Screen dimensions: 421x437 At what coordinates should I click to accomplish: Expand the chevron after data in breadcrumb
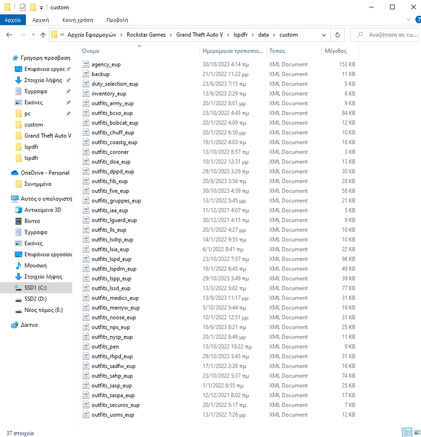(274, 35)
